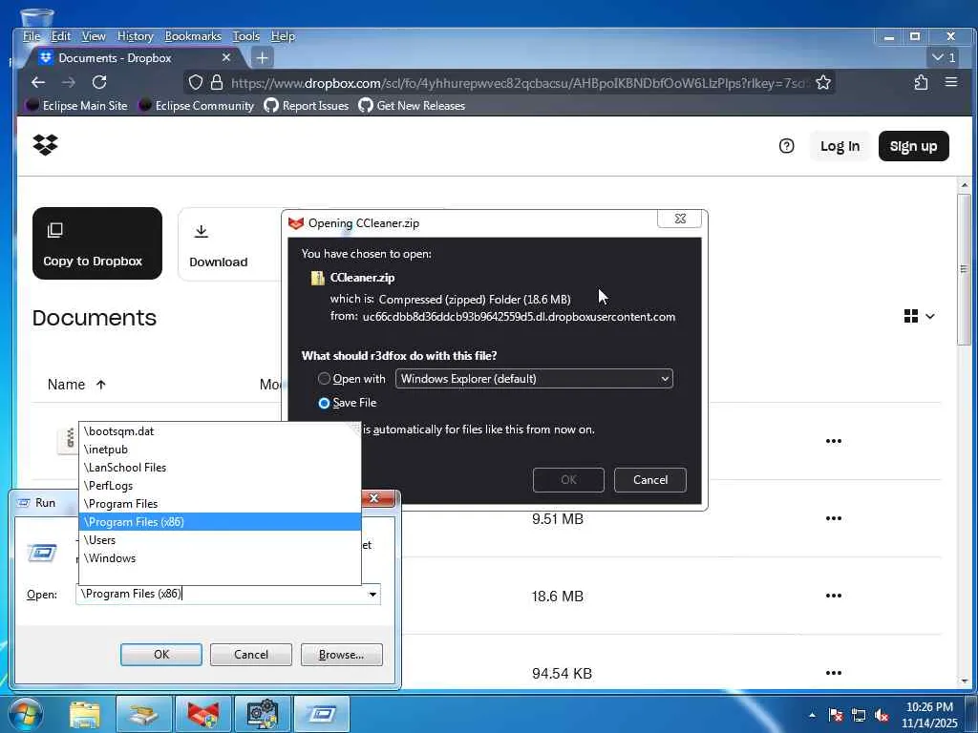Open Windows Explorer from the taskbar
Image resolution: width=978 pixels, height=733 pixels.
pos(85,714)
